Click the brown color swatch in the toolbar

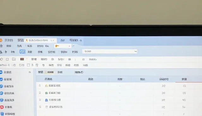pos(22,59)
